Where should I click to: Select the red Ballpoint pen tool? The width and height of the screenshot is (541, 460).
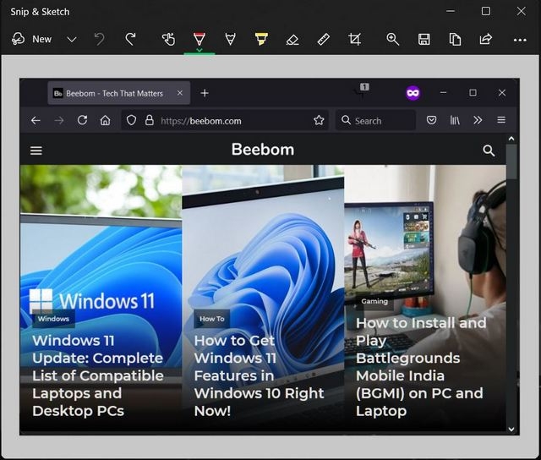coord(199,39)
